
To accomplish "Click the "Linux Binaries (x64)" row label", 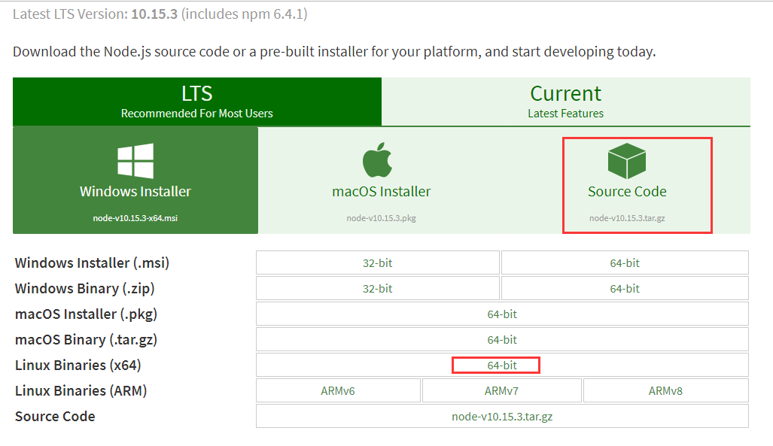I will coord(78,366).
